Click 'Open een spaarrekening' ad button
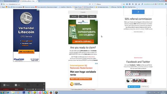This screenshot has height=94, width=167. (x=81, y=79)
